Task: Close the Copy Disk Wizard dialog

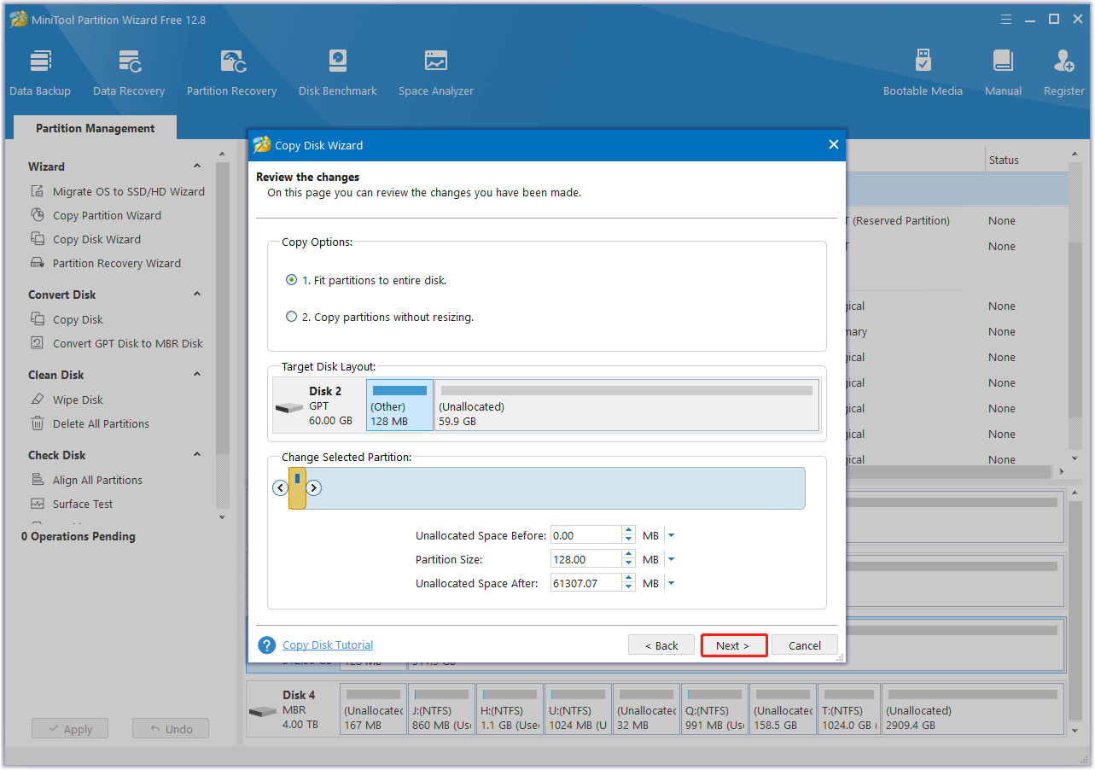Action: point(834,145)
